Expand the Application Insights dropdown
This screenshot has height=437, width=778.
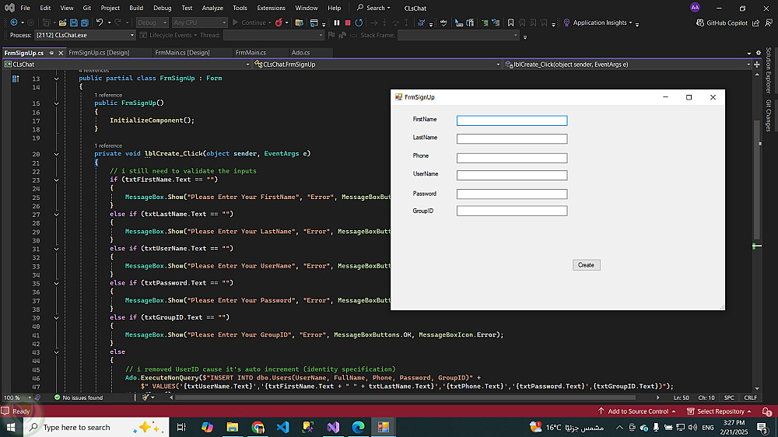[630, 23]
